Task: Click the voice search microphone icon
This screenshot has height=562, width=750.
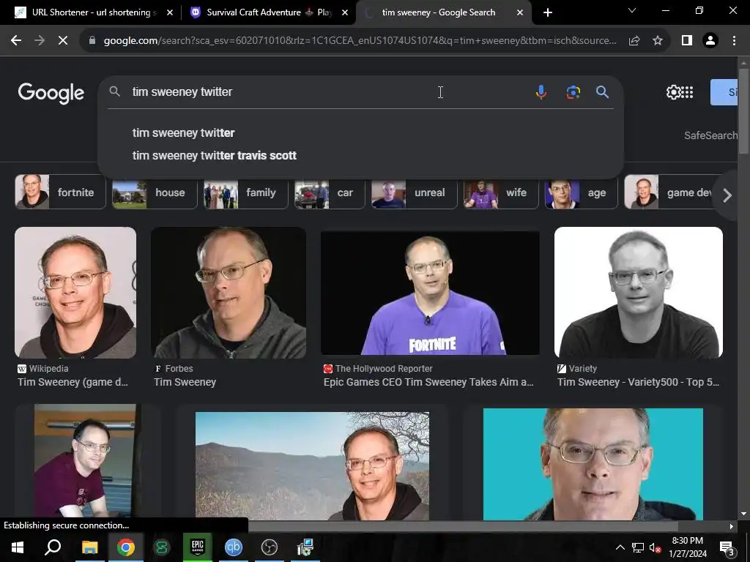Action: point(541,91)
